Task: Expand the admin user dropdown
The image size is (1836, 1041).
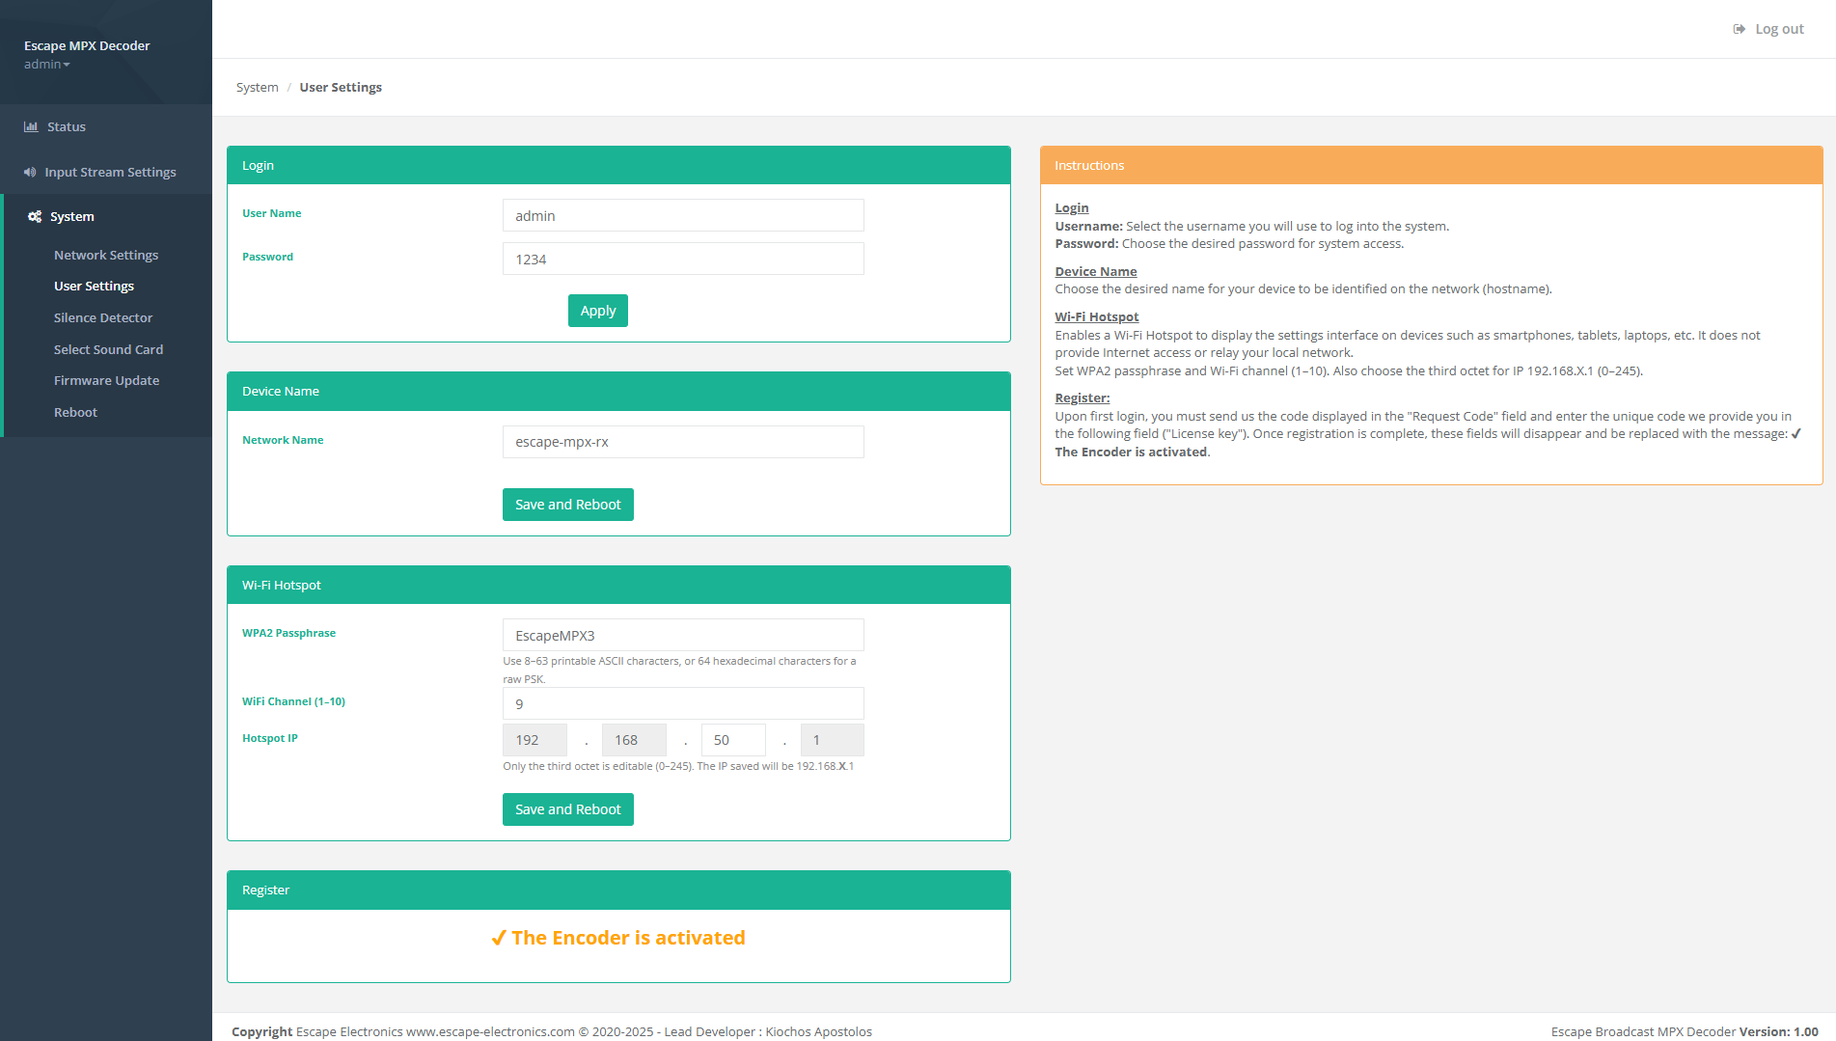Action: 46,65
